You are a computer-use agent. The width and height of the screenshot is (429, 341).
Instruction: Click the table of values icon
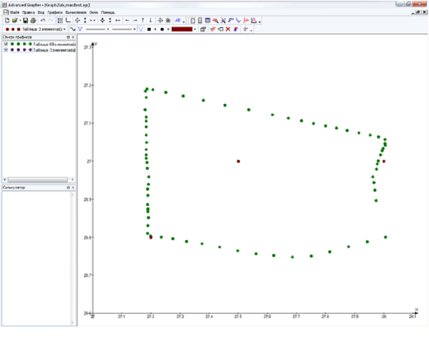coord(208,20)
